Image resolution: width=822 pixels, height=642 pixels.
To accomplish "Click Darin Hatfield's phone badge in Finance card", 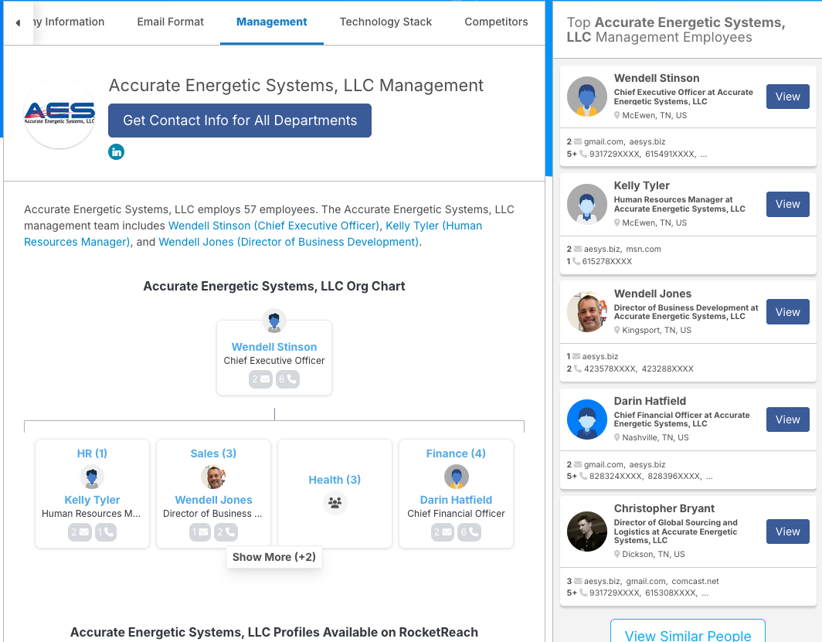I will tap(469, 532).
